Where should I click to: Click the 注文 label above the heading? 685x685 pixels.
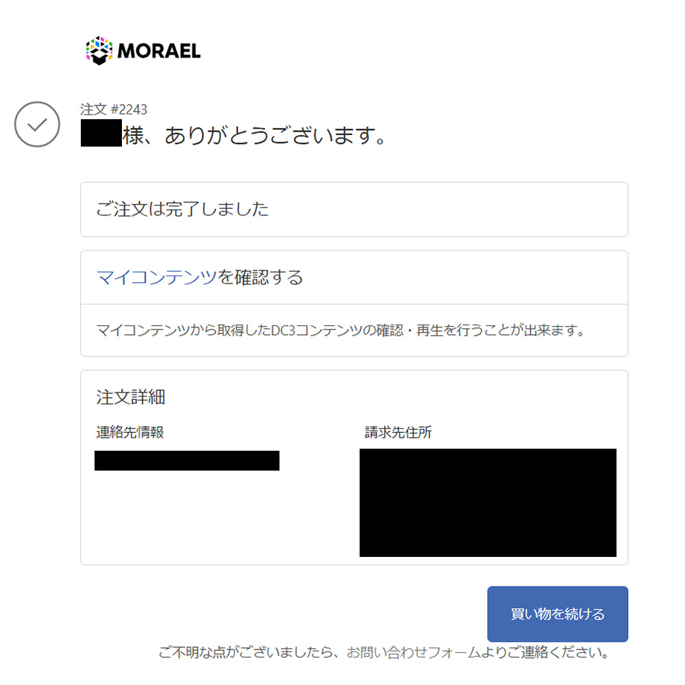(x=93, y=110)
